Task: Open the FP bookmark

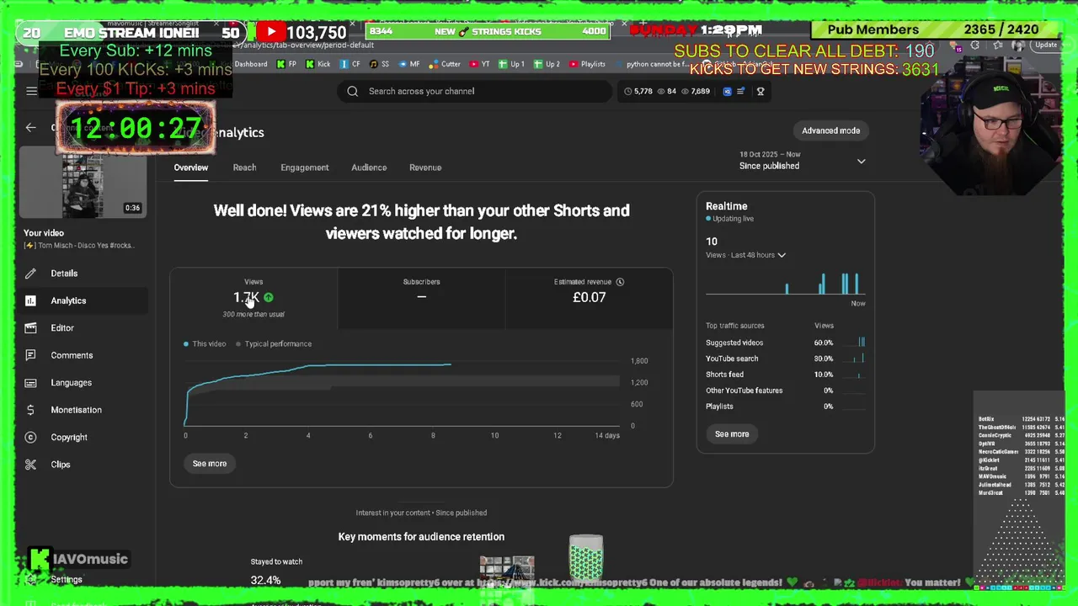Action: click(286, 64)
